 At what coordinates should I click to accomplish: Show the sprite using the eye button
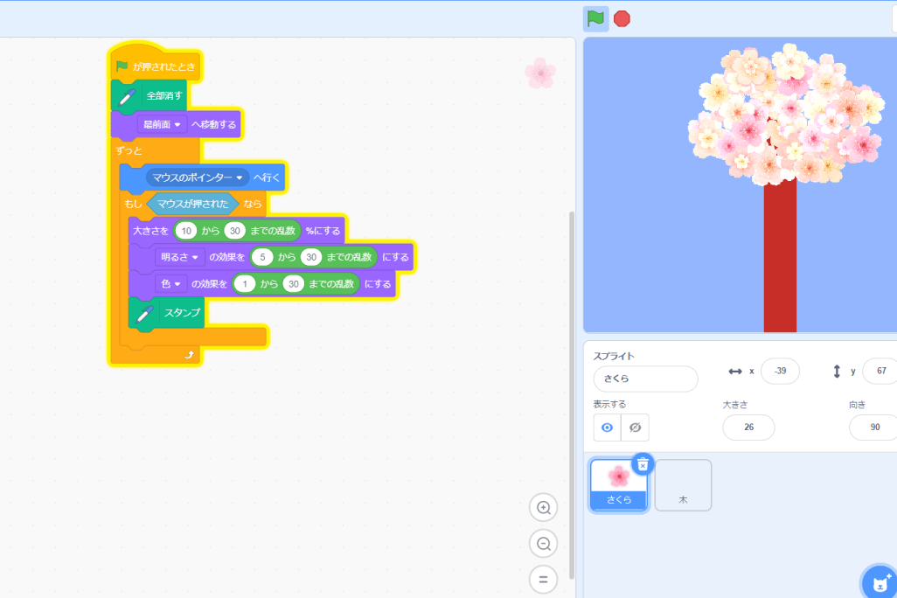tap(607, 427)
